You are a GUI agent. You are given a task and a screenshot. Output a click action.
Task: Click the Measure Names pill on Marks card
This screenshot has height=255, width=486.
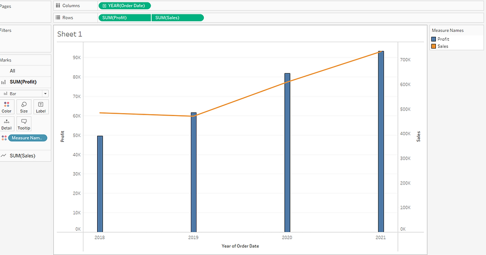(28, 138)
